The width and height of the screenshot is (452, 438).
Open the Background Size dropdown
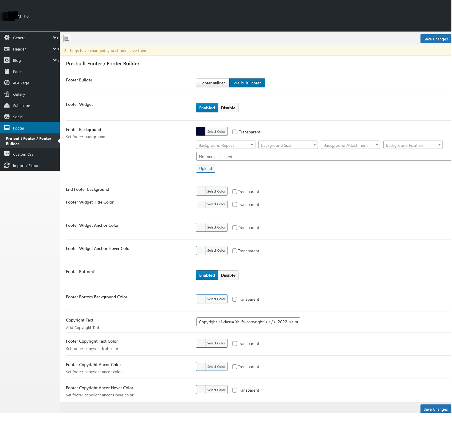coord(288,145)
